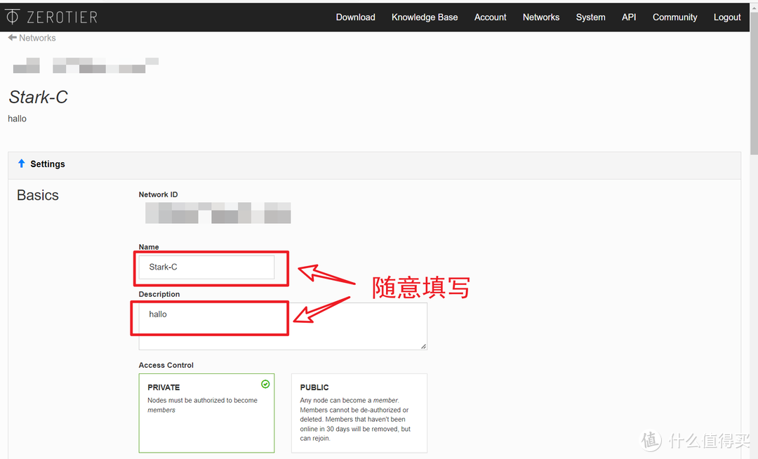Screen dimensions: 758x459
Task: Click the Stark-C network title heading
Action: coord(38,97)
